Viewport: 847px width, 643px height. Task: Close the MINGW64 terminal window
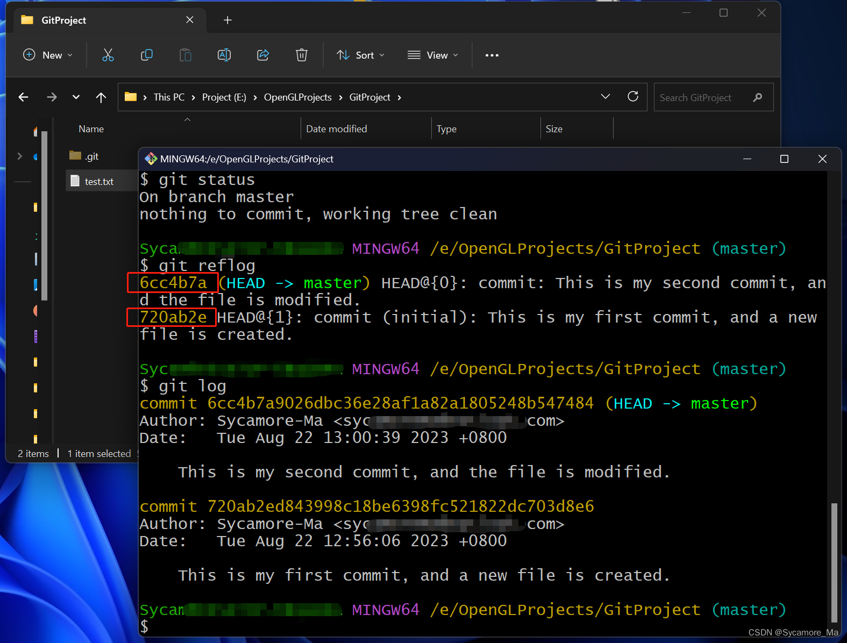click(x=822, y=159)
